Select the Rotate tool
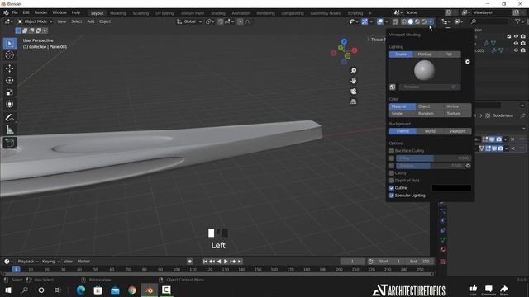This screenshot has width=529, height=297. pos(10,80)
